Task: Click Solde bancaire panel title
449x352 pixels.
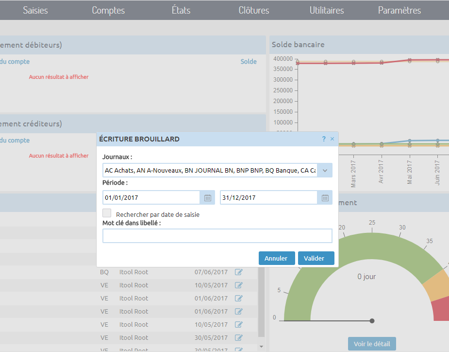Action: click(298, 44)
